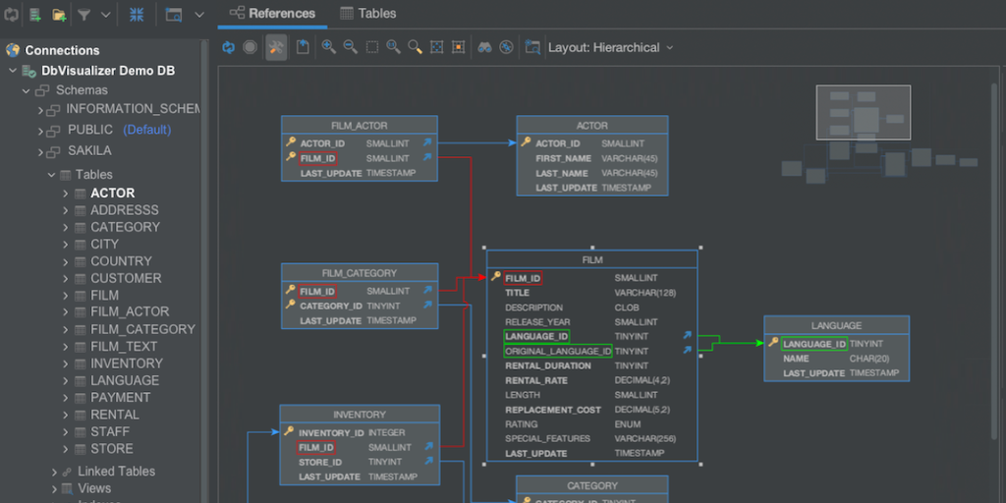Select the marquee selection zoom tool
Screen dimensions: 1006x503
(x=372, y=47)
